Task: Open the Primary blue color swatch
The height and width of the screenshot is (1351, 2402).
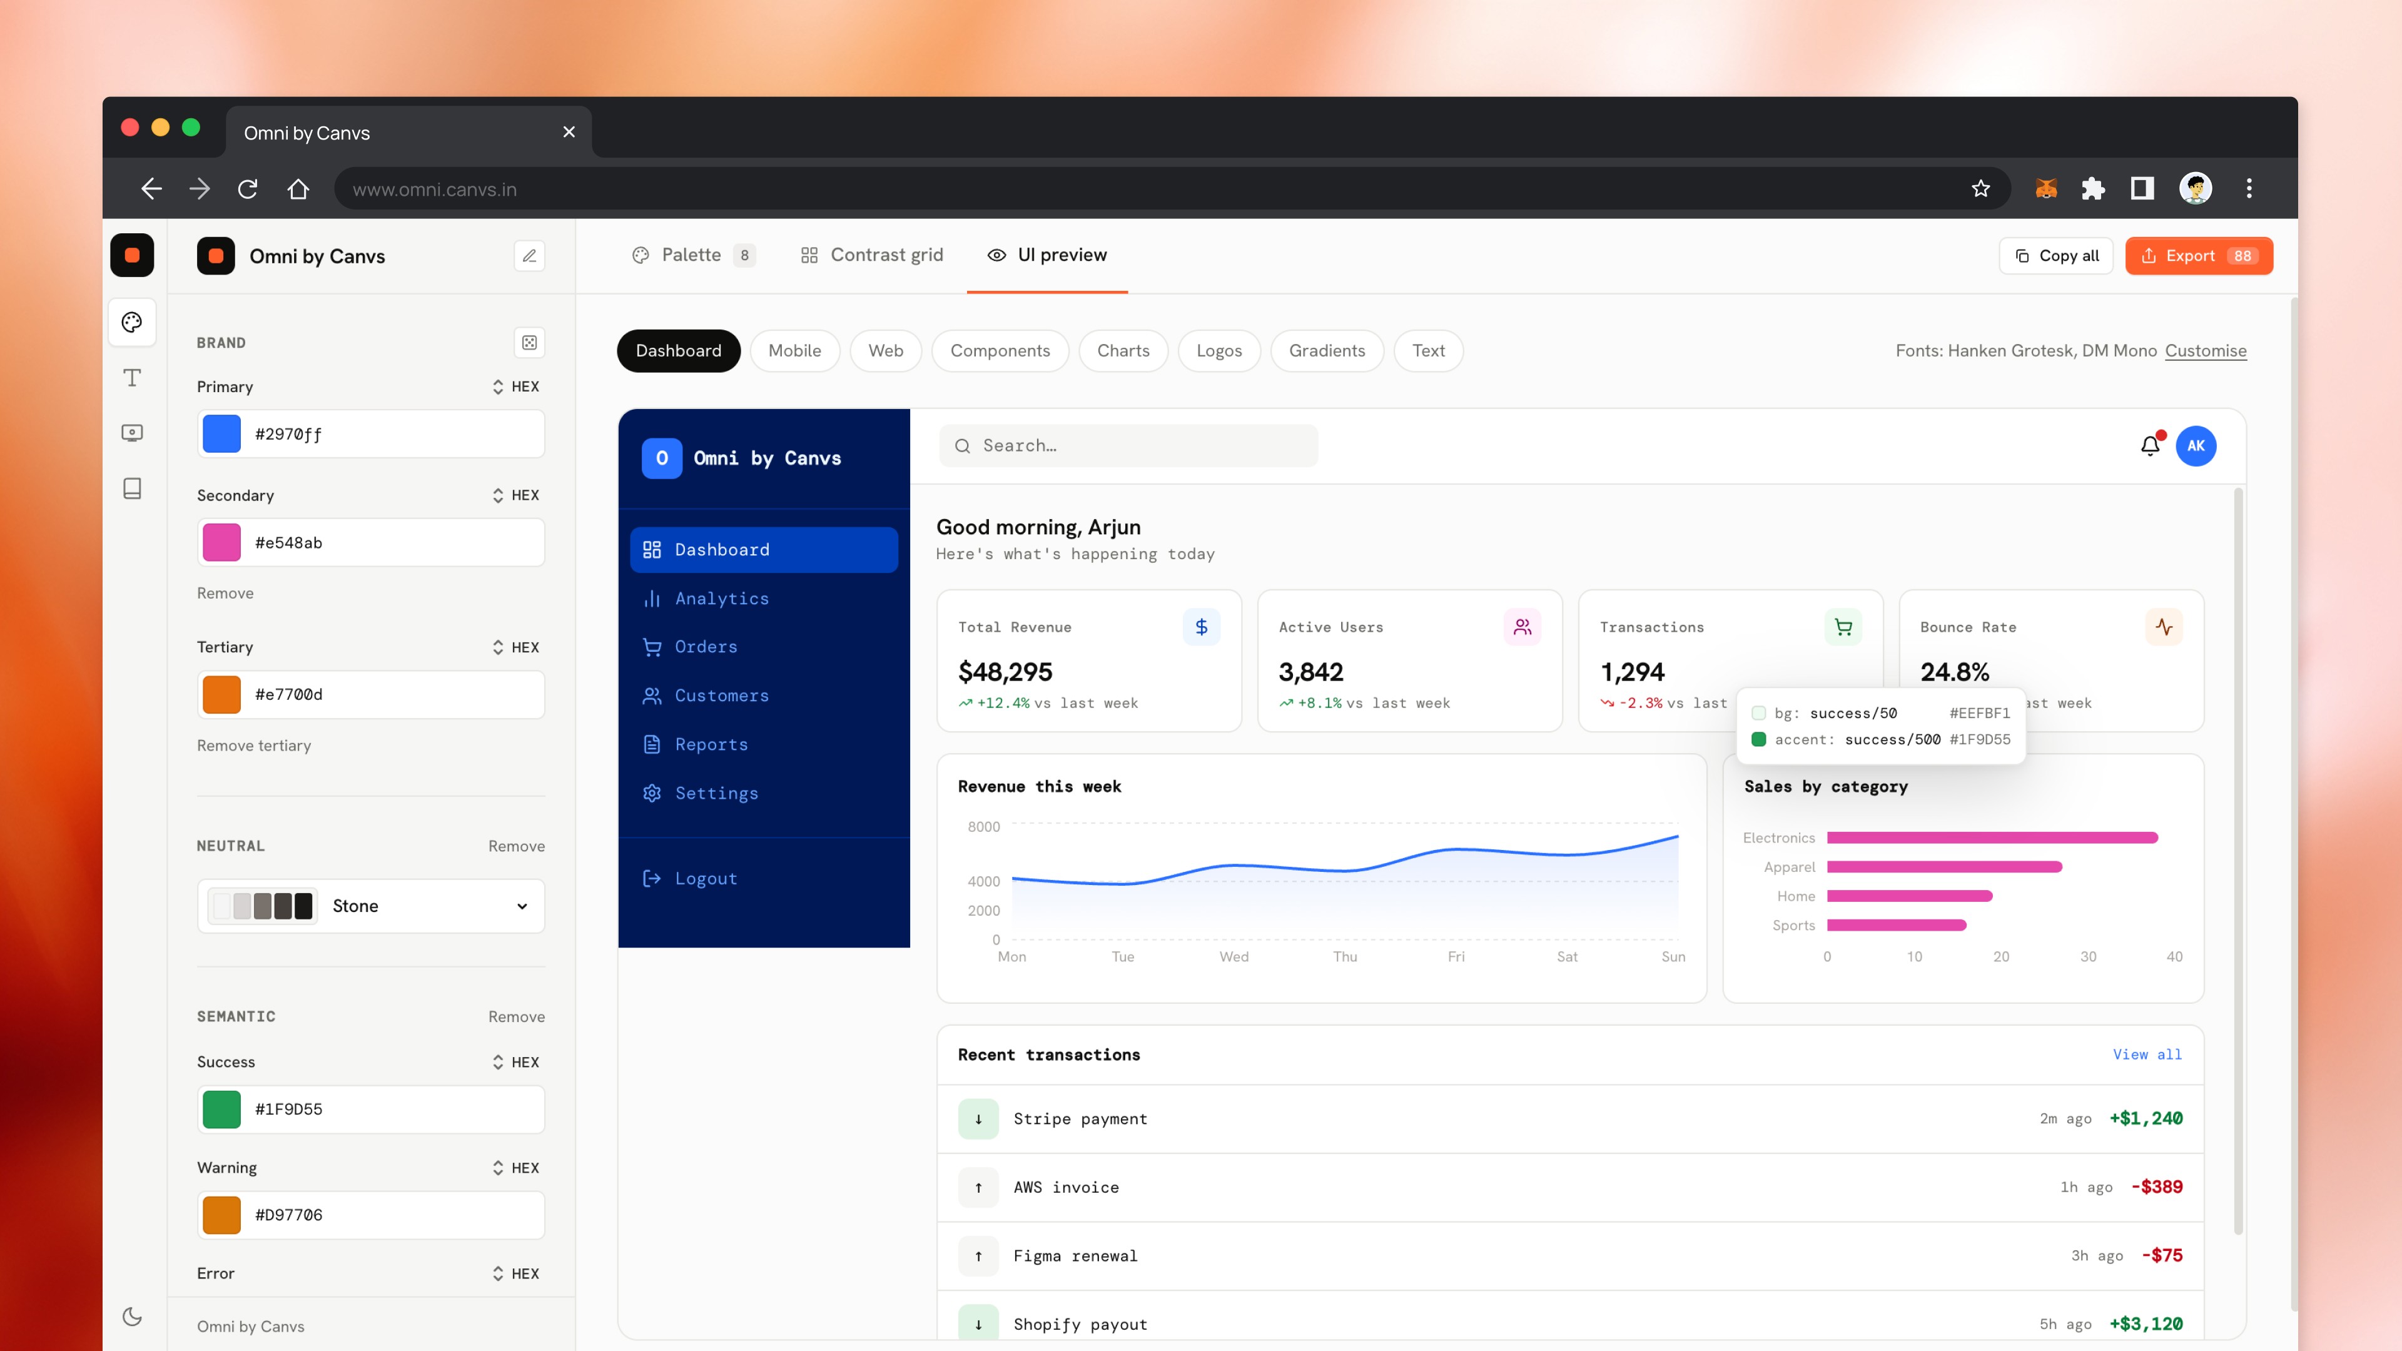Action: point(222,435)
